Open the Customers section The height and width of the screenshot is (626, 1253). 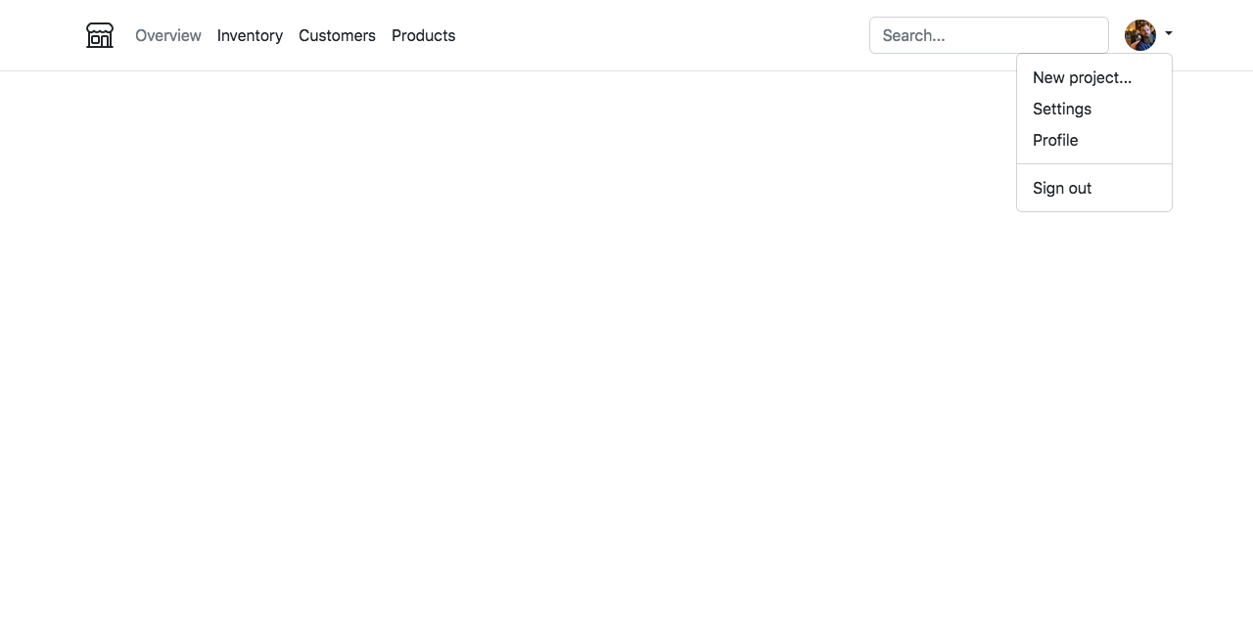337,35
